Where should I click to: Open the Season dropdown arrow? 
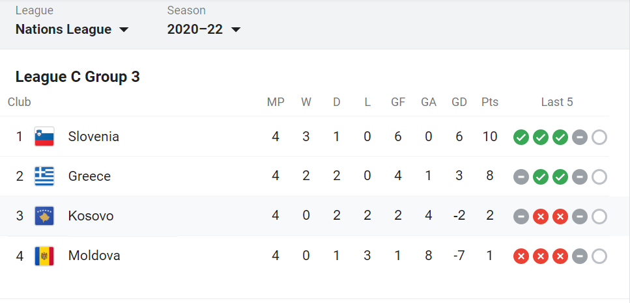[236, 30]
